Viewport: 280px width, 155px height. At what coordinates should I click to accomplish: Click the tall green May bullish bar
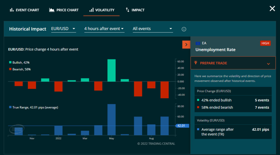tap(111, 70)
